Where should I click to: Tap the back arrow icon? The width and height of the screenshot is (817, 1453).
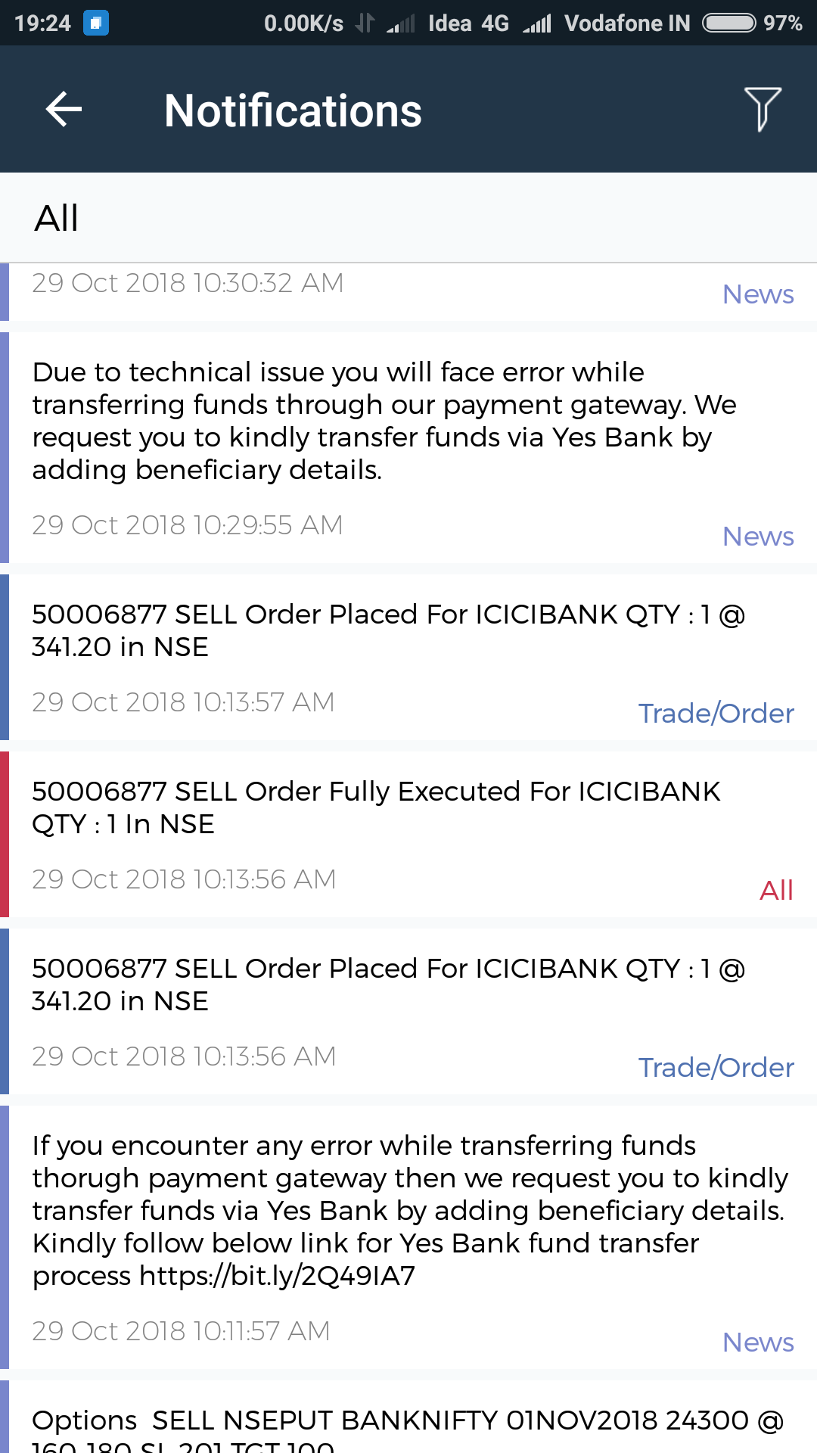(x=64, y=110)
